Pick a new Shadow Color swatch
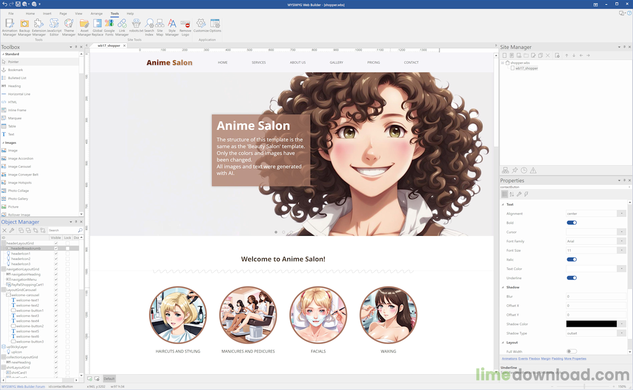The width and height of the screenshot is (633, 390). [x=591, y=324]
